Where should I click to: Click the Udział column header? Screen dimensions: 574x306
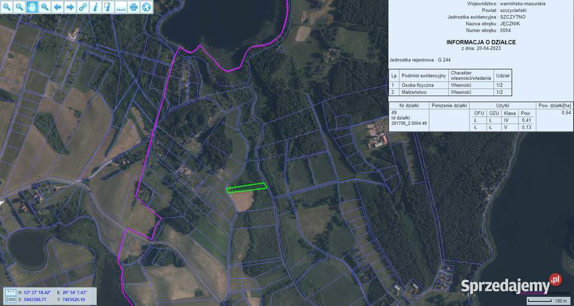pyautogui.click(x=503, y=76)
